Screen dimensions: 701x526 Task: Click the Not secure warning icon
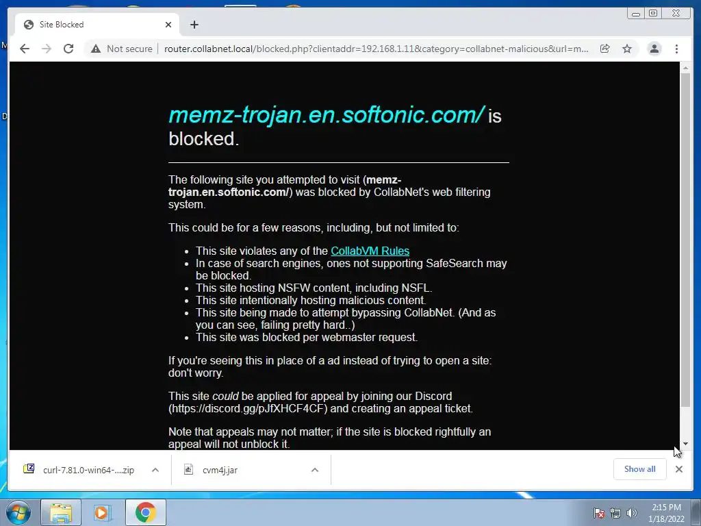click(x=96, y=49)
